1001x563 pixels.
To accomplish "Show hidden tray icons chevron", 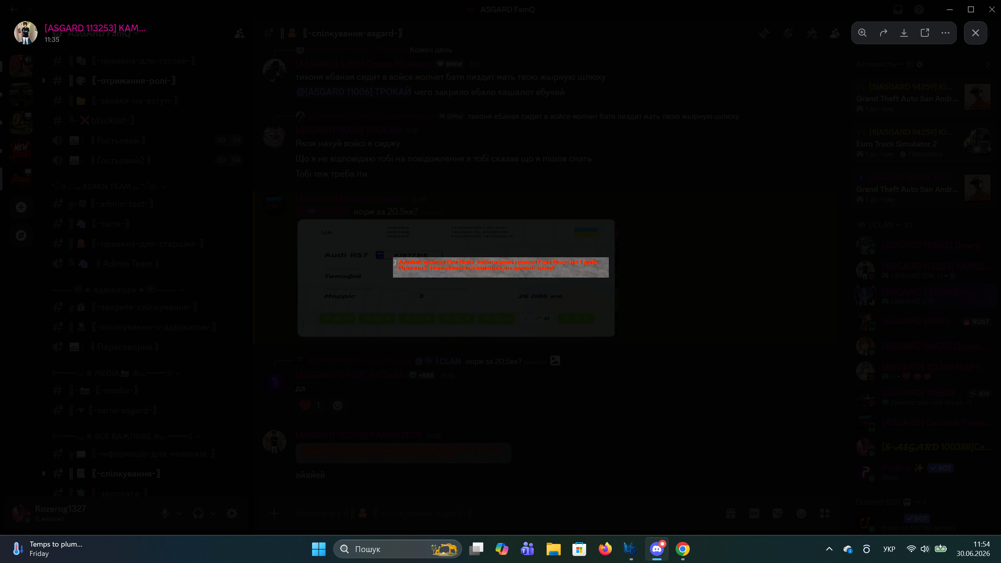I will (829, 549).
